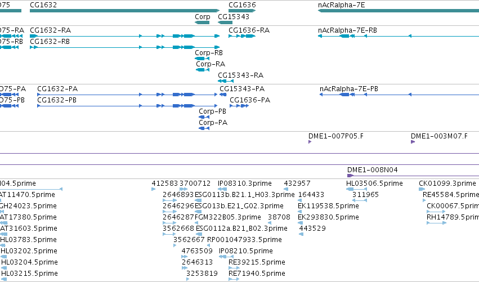The image size is (479, 282).
Task: Click EST label 3562667
Action: point(189,240)
